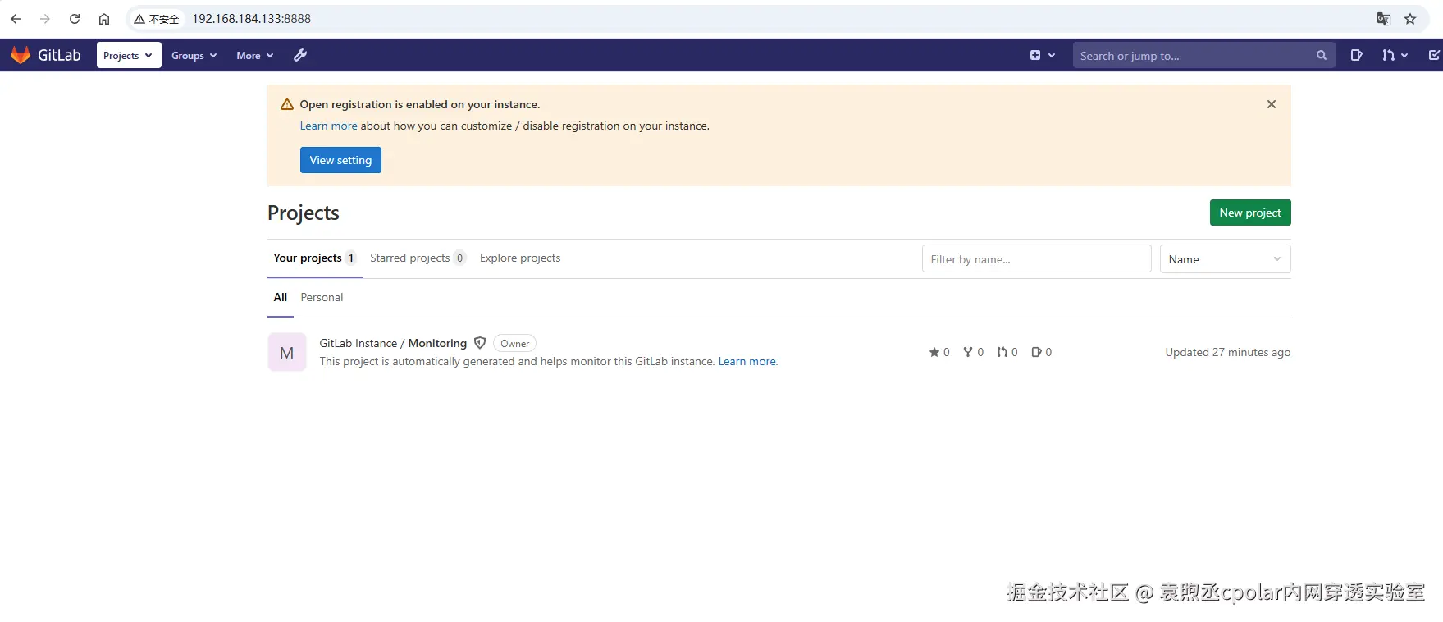Open the To-Do list navbar icon
Viewport: 1443px width, 622px height.
(1434, 55)
